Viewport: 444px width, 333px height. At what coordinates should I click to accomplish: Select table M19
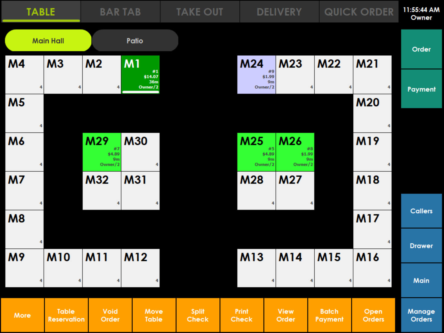pyautogui.click(x=372, y=152)
